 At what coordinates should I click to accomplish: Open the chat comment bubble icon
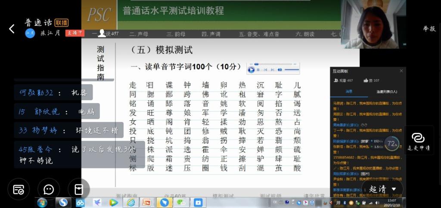pos(49,190)
